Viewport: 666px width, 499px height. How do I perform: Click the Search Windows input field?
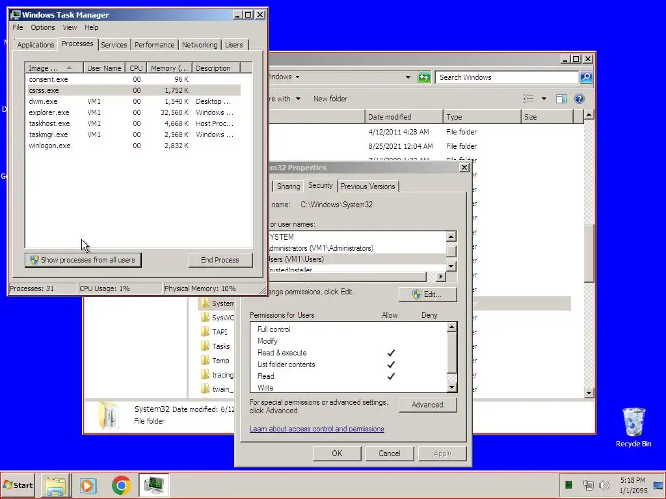click(507, 77)
